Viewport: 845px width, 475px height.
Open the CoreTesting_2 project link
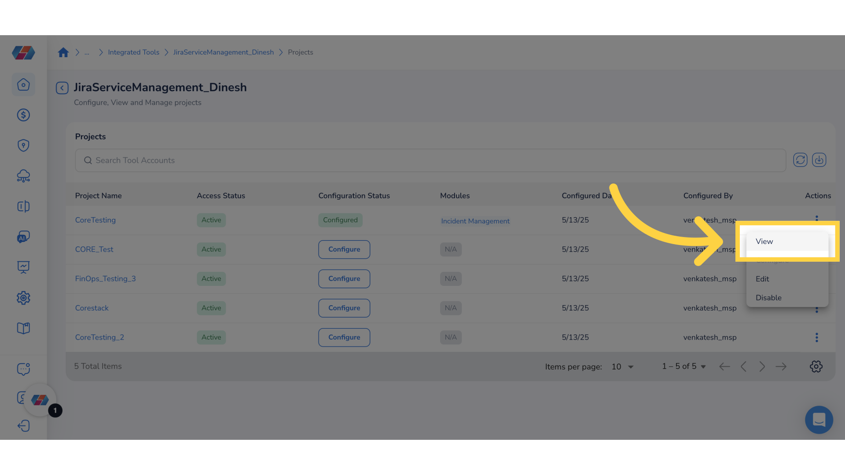tap(99, 337)
